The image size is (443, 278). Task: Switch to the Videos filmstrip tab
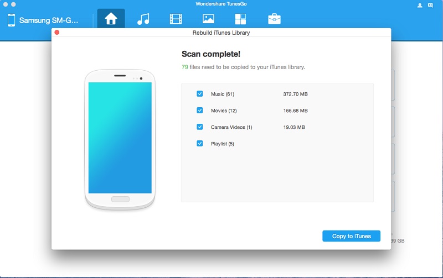176,19
